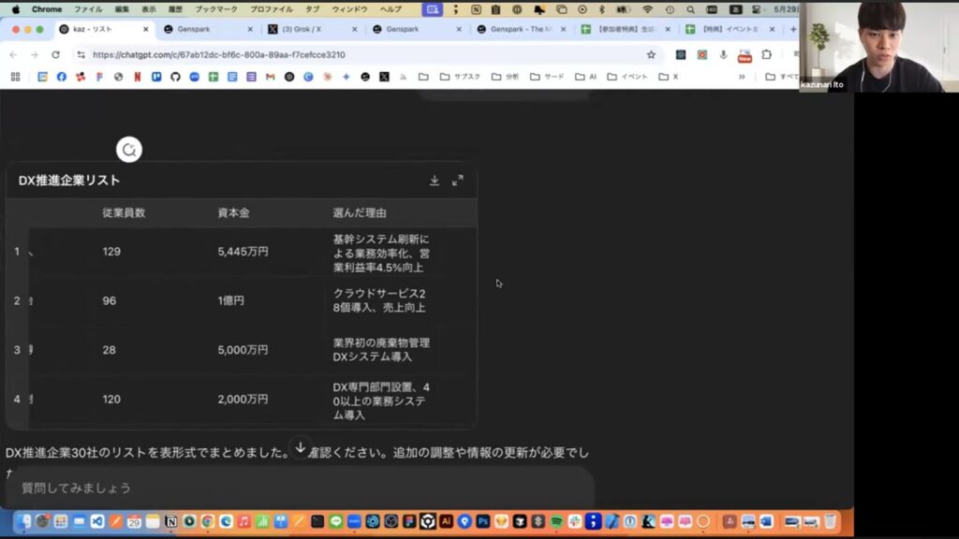Download the DX推進企業リスト table
This screenshot has height=539, width=959.
tap(435, 181)
